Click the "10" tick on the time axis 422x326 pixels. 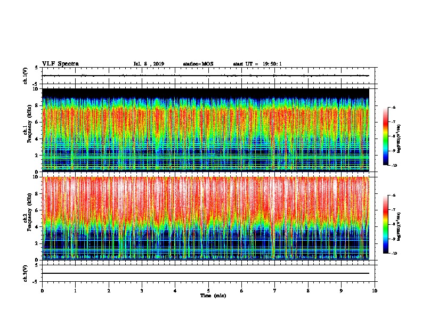(x=375, y=291)
